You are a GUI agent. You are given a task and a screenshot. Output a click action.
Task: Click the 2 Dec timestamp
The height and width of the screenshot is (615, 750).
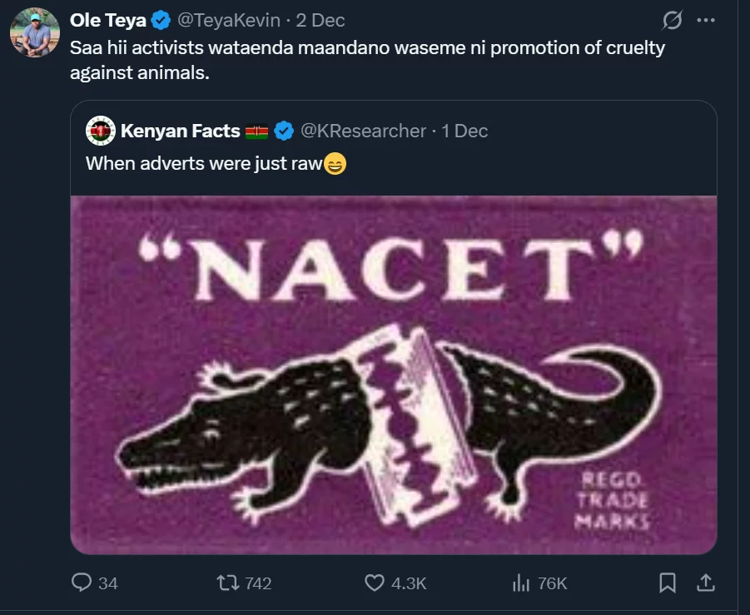(320, 21)
